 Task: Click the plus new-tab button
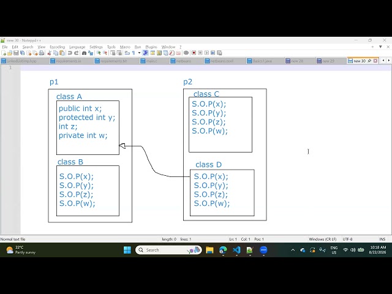372,47
